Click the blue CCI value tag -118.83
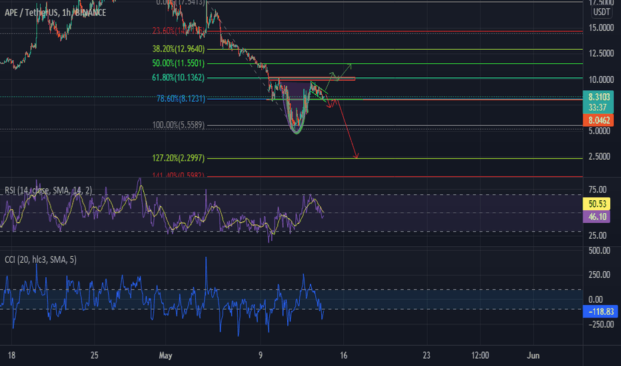The height and width of the screenshot is (366, 621). (x=600, y=311)
